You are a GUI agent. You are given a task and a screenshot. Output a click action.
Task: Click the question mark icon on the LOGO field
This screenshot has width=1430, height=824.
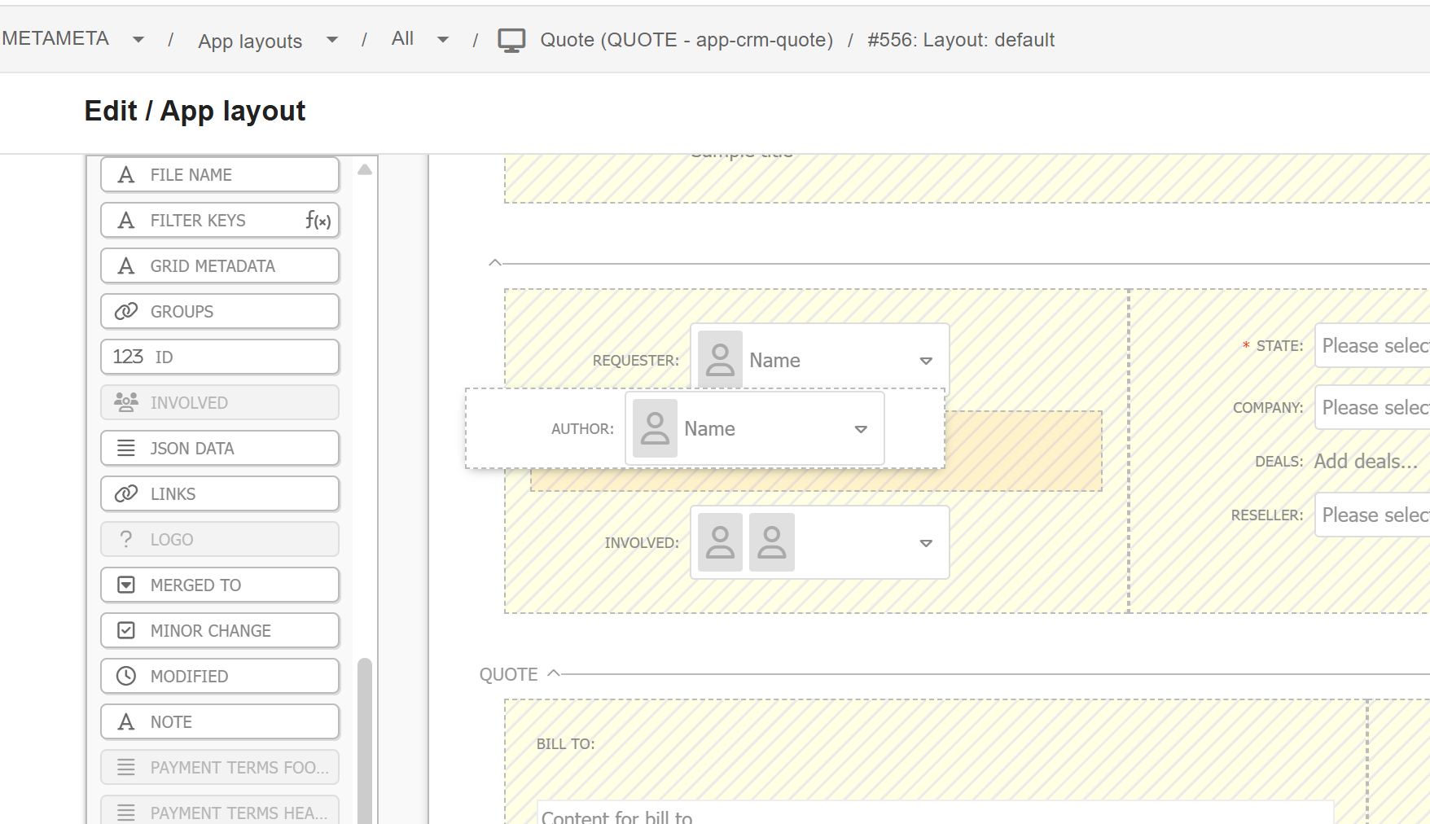pos(125,539)
